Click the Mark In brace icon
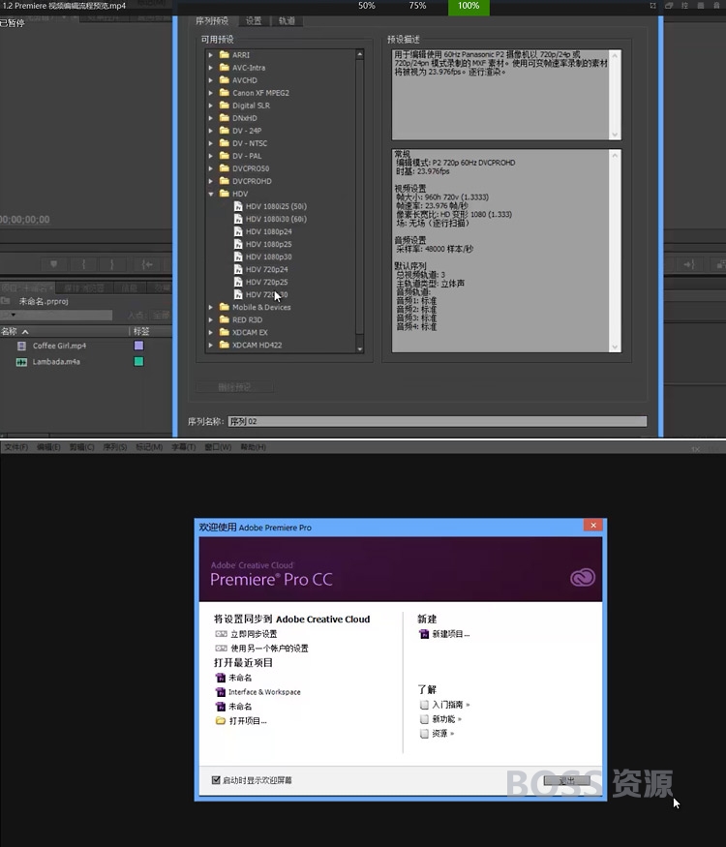726x847 pixels. point(83,264)
